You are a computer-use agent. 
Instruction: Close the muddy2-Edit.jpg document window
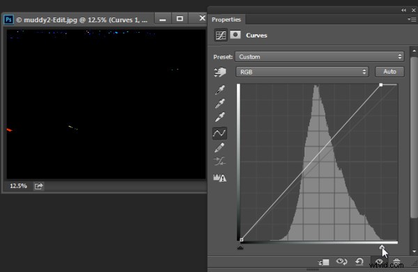[202, 18]
